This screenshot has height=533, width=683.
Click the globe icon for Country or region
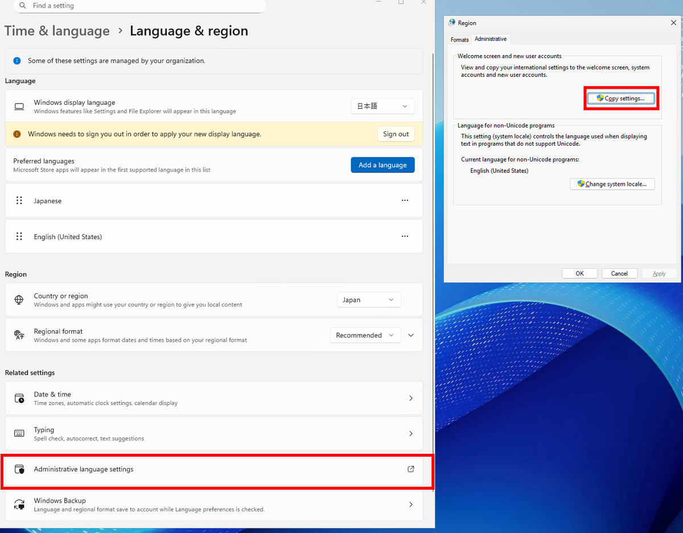[19, 300]
